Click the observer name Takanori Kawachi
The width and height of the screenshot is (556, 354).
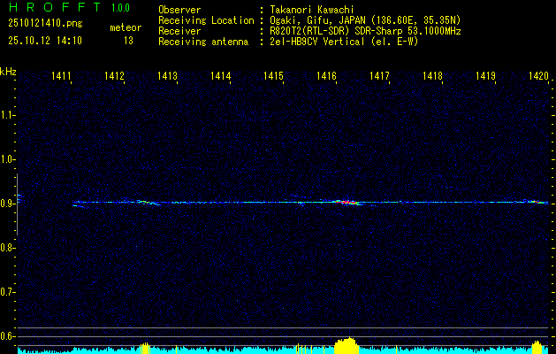click(x=312, y=10)
